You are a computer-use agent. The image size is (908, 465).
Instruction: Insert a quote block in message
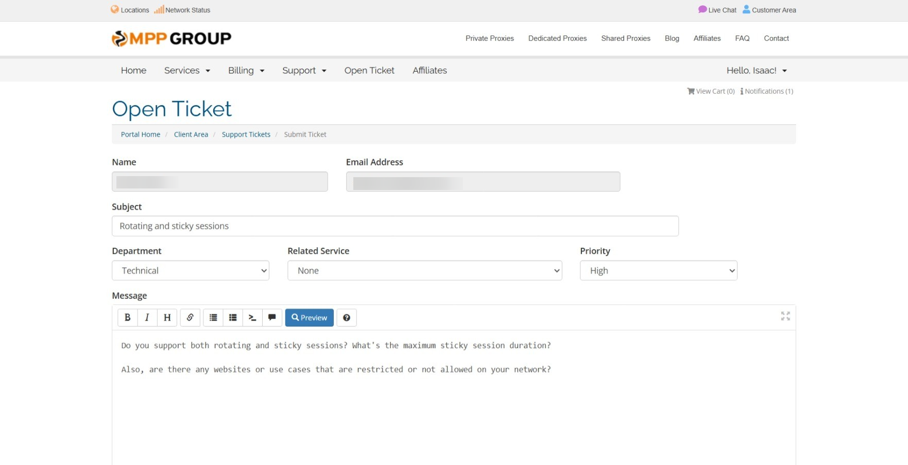point(272,318)
